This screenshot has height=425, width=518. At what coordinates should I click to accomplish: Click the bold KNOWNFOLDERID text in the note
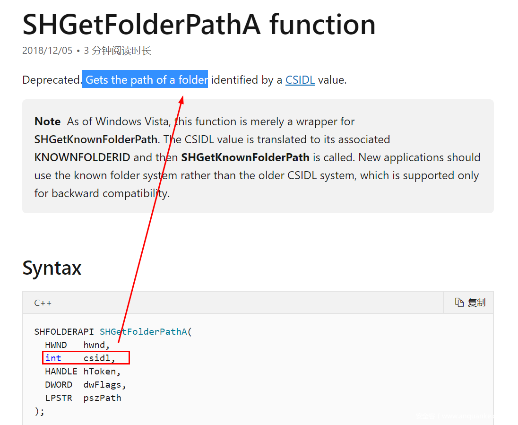pos(82,157)
